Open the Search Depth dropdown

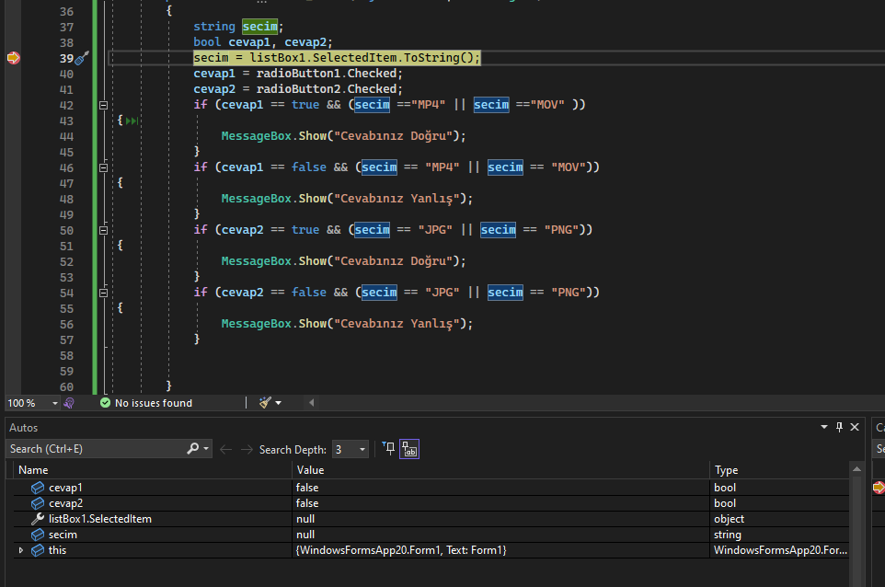click(362, 450)
